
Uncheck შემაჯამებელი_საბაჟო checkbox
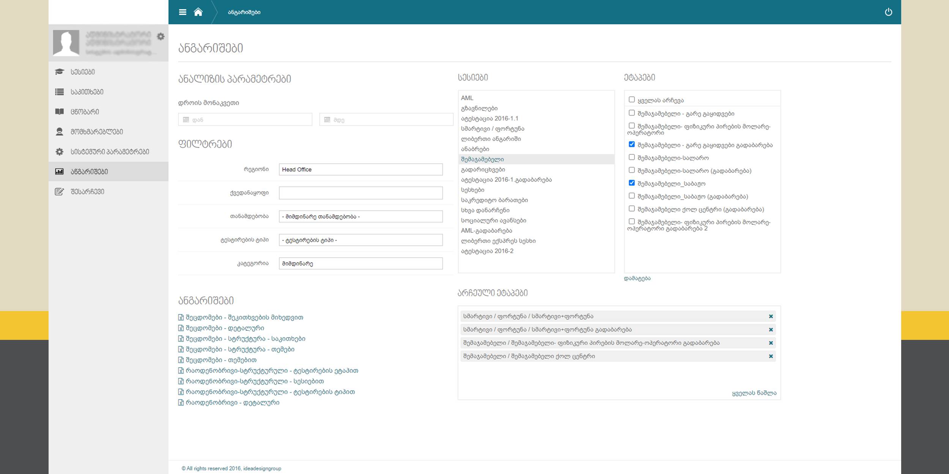click(x=631, y=183)
